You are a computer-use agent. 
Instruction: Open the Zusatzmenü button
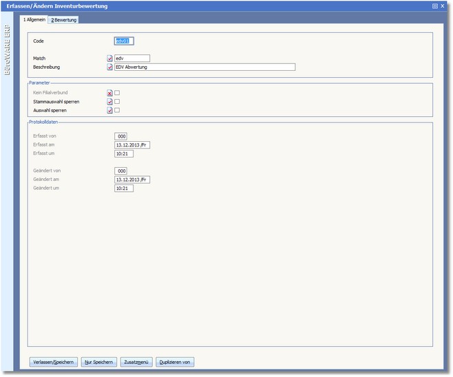pyautogui.click(x=136, y=362)
